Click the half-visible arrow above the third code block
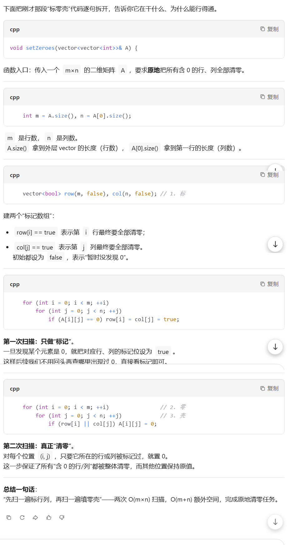The width and height of the screenshot is (287, 545). click(x=275, y=169)
